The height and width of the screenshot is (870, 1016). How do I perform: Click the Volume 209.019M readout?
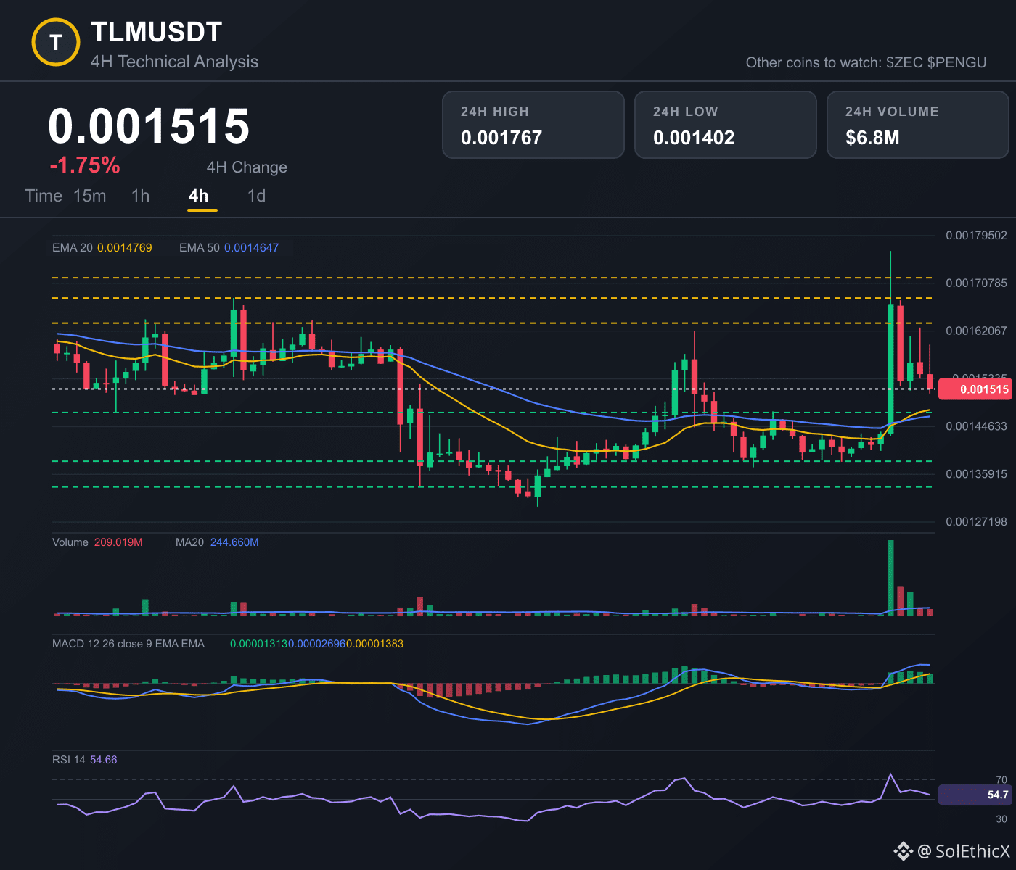pos(97,542)
